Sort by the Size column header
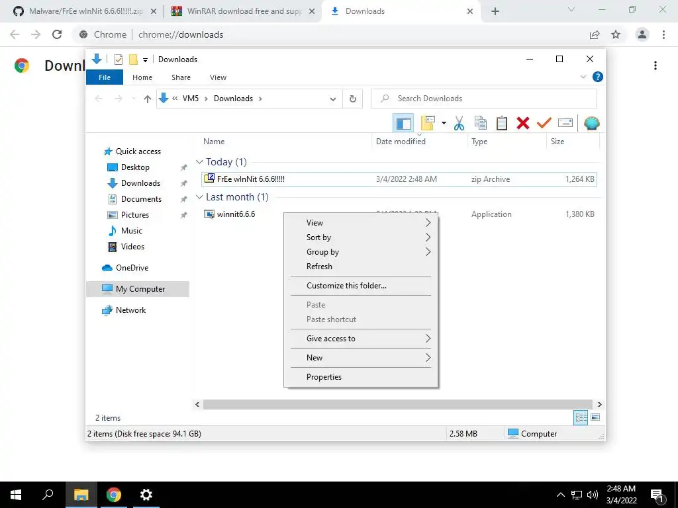Screen dimensions: 678x508 pos(573,142)
